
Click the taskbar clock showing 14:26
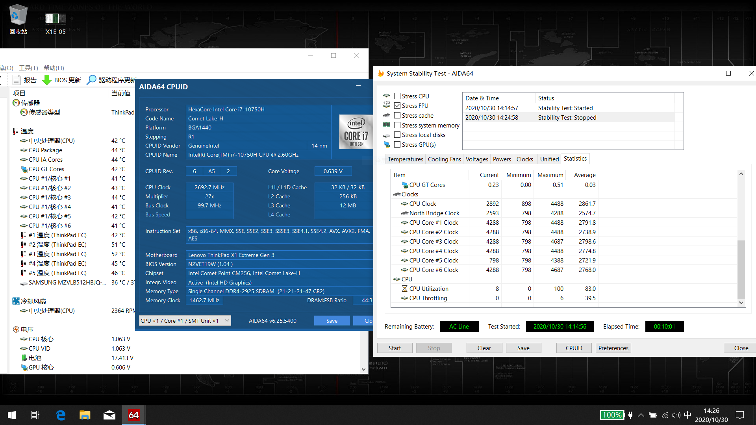click(x=711, y=415)
